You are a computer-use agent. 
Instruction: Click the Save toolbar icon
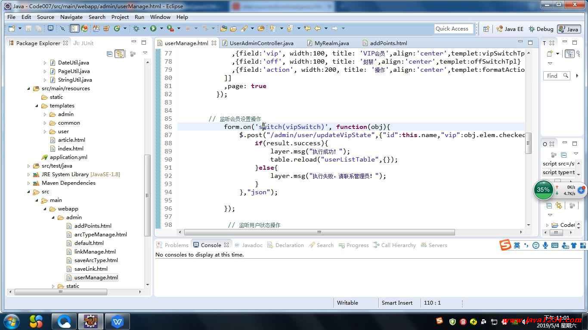[29, 28]
